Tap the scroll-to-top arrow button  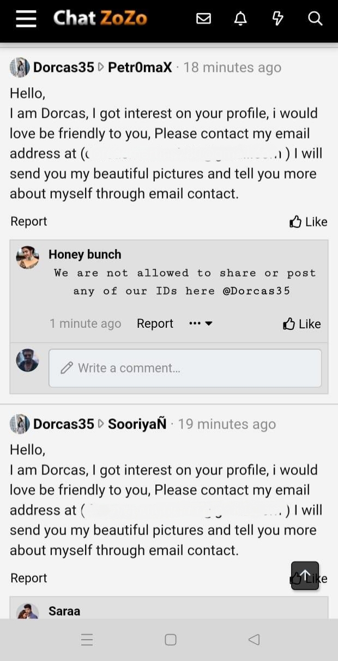[305, 575]
